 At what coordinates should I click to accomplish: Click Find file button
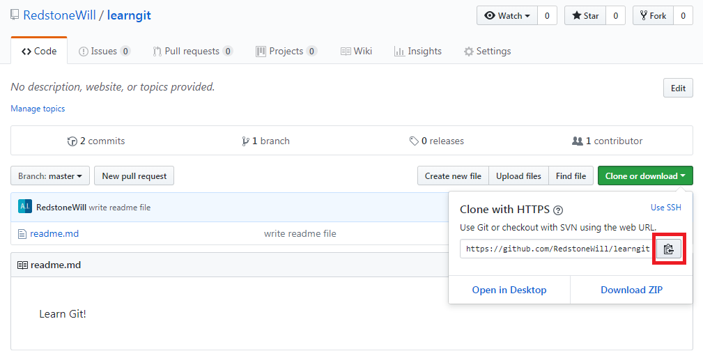pos(571,176)
